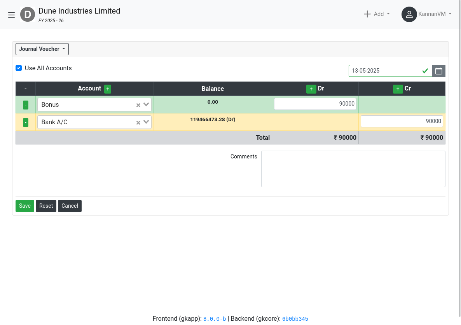Click the Bank A/C balance 119466473.28 (Dr)
Screen dimensions: 461x325
[x=213, y=120]
